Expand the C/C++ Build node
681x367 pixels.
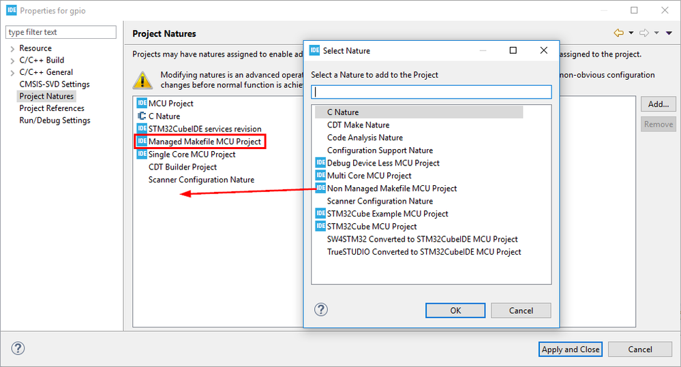click(12, 61)
